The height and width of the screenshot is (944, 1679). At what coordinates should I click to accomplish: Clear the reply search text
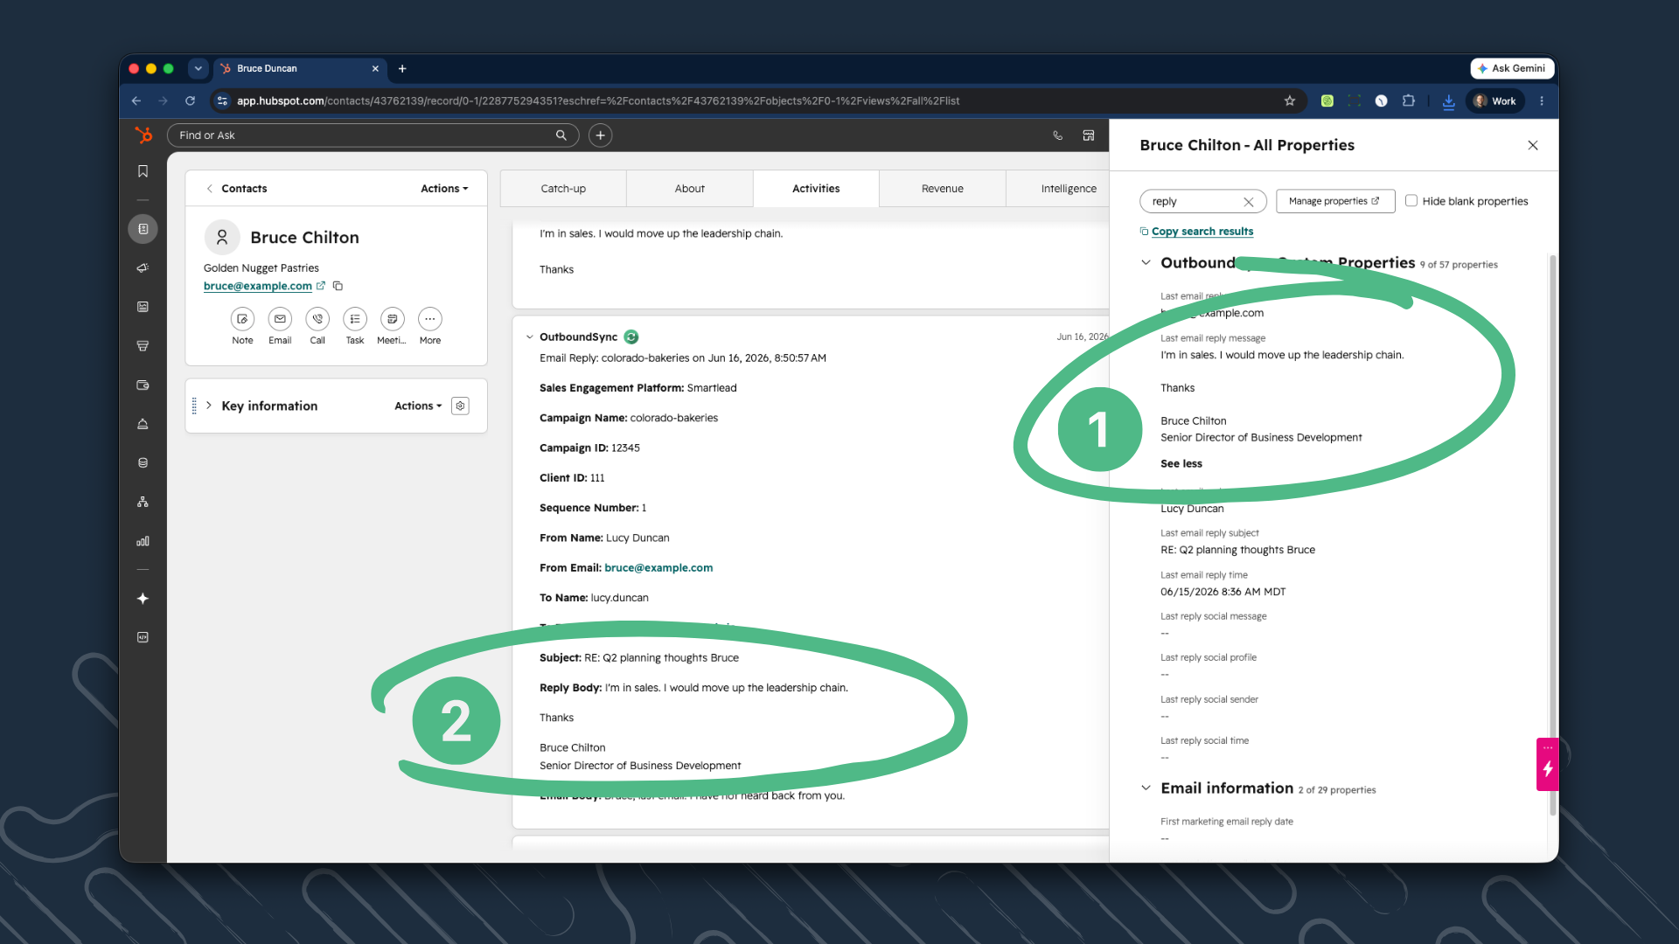(x=1249, y=202)
